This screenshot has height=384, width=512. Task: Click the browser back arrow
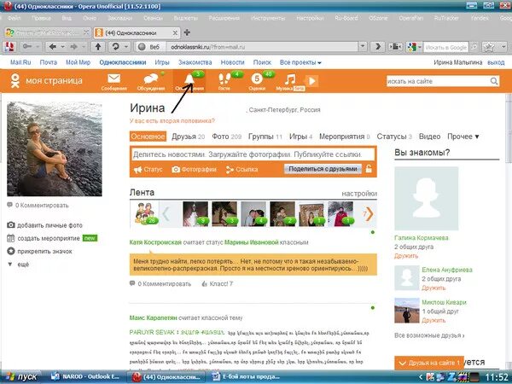pos(52,47)
